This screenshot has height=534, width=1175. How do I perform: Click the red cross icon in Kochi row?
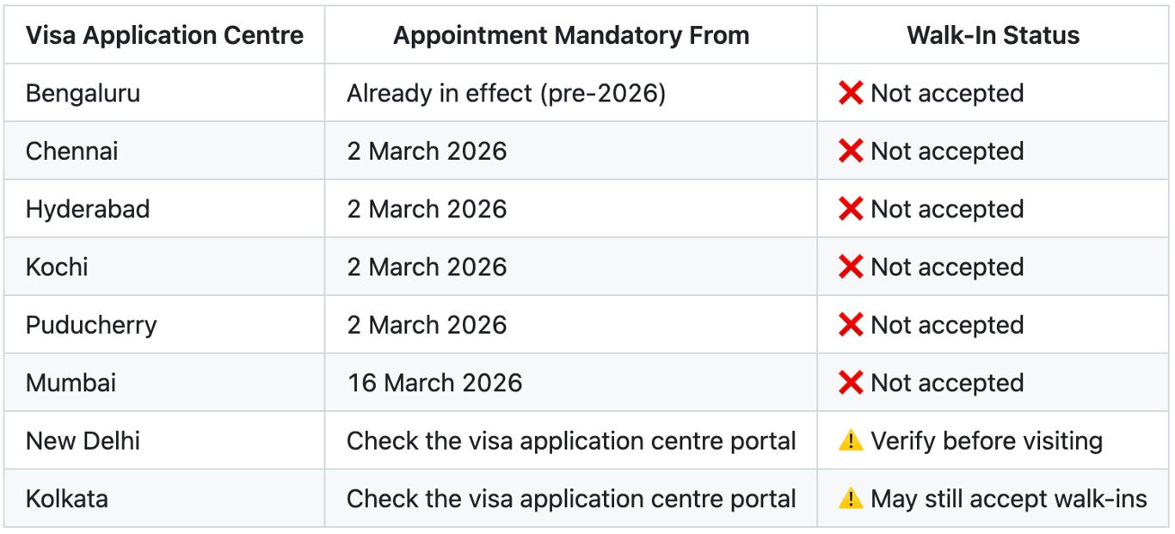pos(850,267)
